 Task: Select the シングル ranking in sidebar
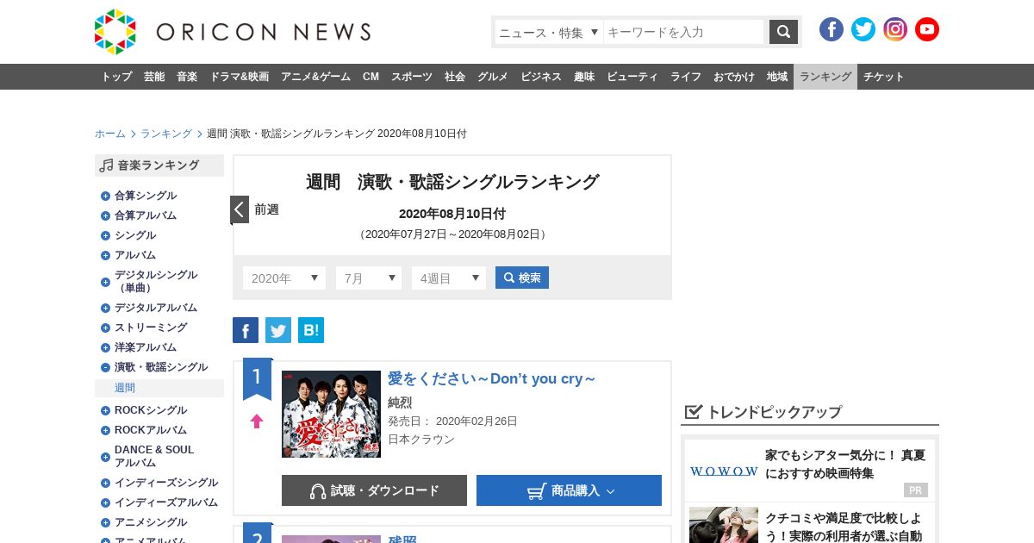point(135,235)
